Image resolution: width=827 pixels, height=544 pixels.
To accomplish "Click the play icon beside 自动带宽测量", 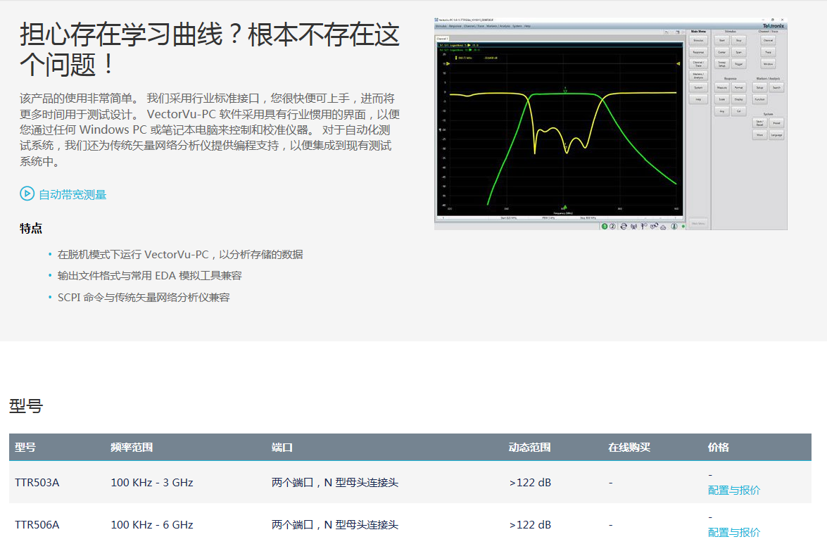I will tap(27, 194).
